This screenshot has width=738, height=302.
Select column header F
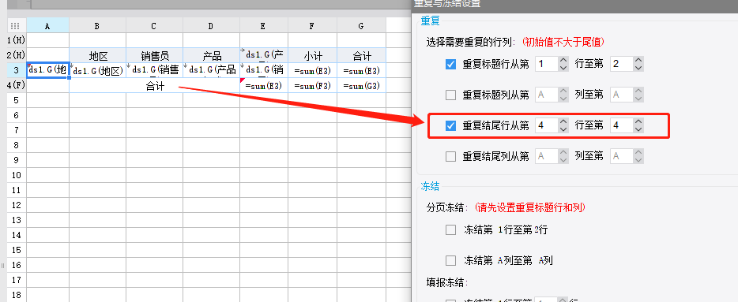point(313,26)
